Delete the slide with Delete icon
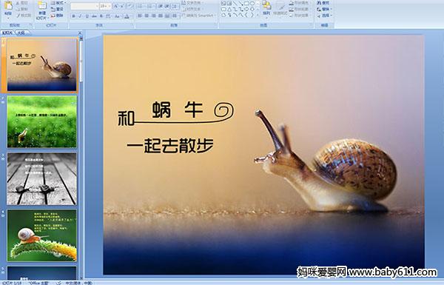Image resolution: width=444 pixels, height=285 pixels. click(53, 16)
